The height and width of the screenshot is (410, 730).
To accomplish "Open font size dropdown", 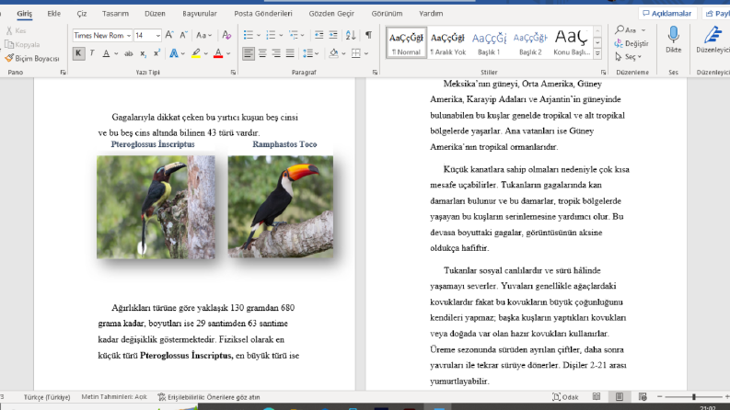I will coord(157,35).
